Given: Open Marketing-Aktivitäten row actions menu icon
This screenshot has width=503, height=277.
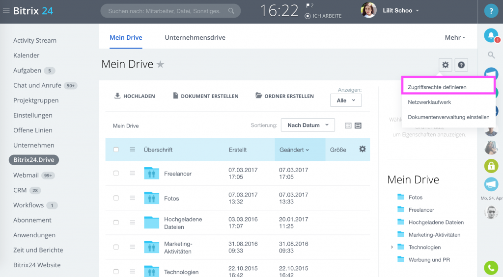Looking at the screenshot, I should 133,247.
